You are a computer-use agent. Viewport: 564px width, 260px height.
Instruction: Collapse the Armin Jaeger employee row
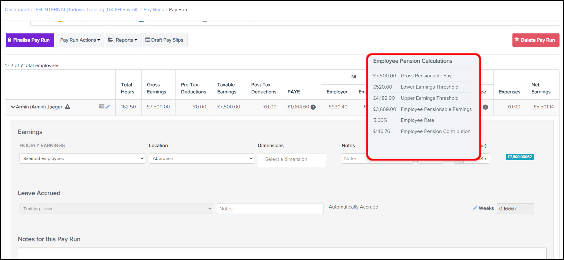pyautogui.click(x=13, y=107)
